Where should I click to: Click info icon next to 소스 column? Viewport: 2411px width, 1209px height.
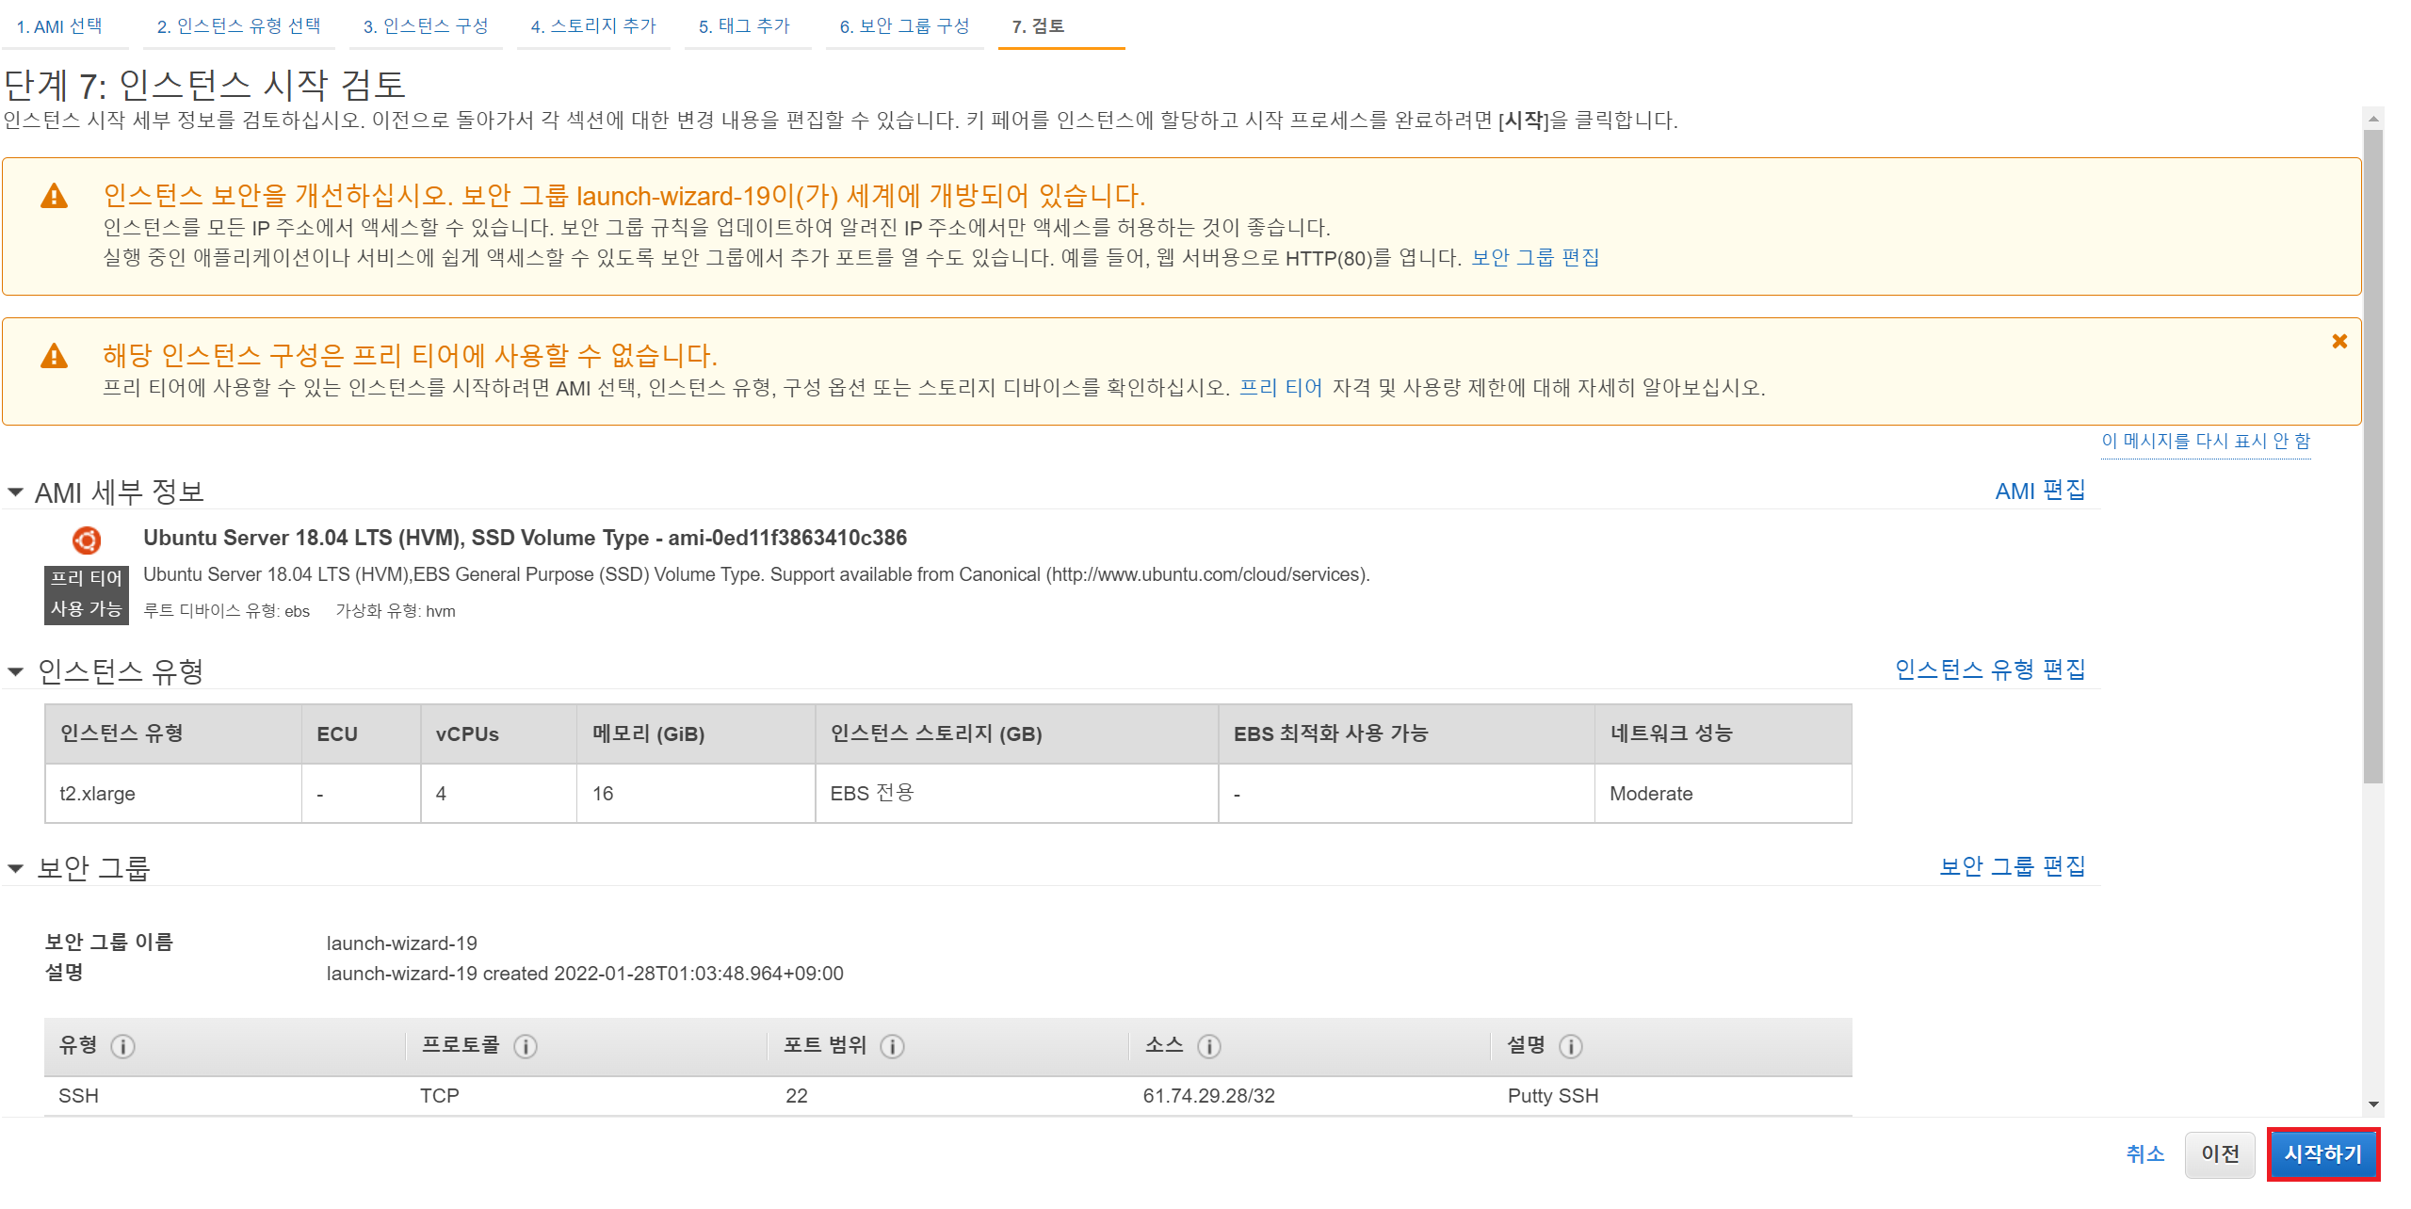[1209, 1046]
